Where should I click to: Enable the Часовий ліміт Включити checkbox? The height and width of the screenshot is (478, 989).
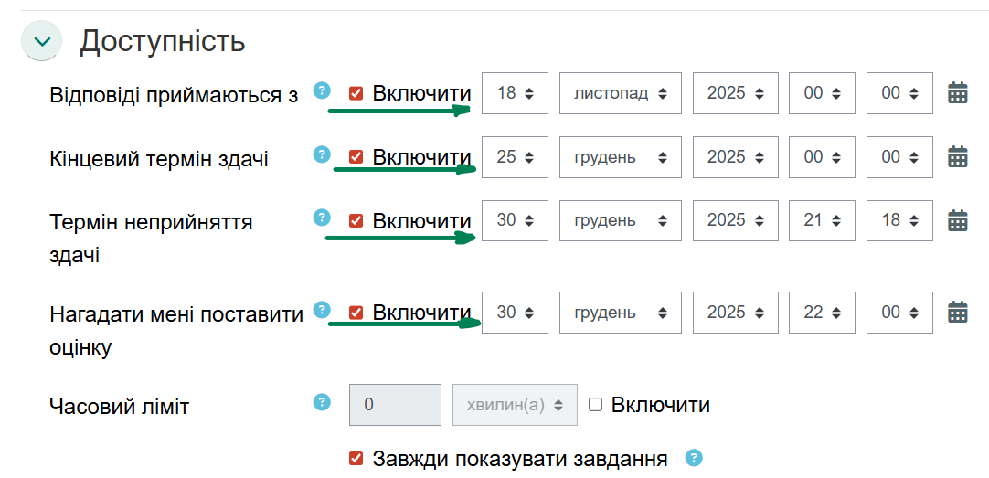[596, 405]
